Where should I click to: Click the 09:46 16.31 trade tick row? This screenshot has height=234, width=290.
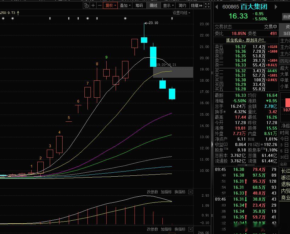[x=246, y=199]
